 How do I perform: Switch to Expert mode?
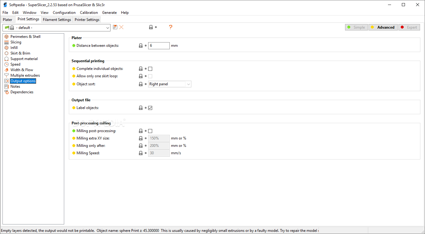point(409,27)
